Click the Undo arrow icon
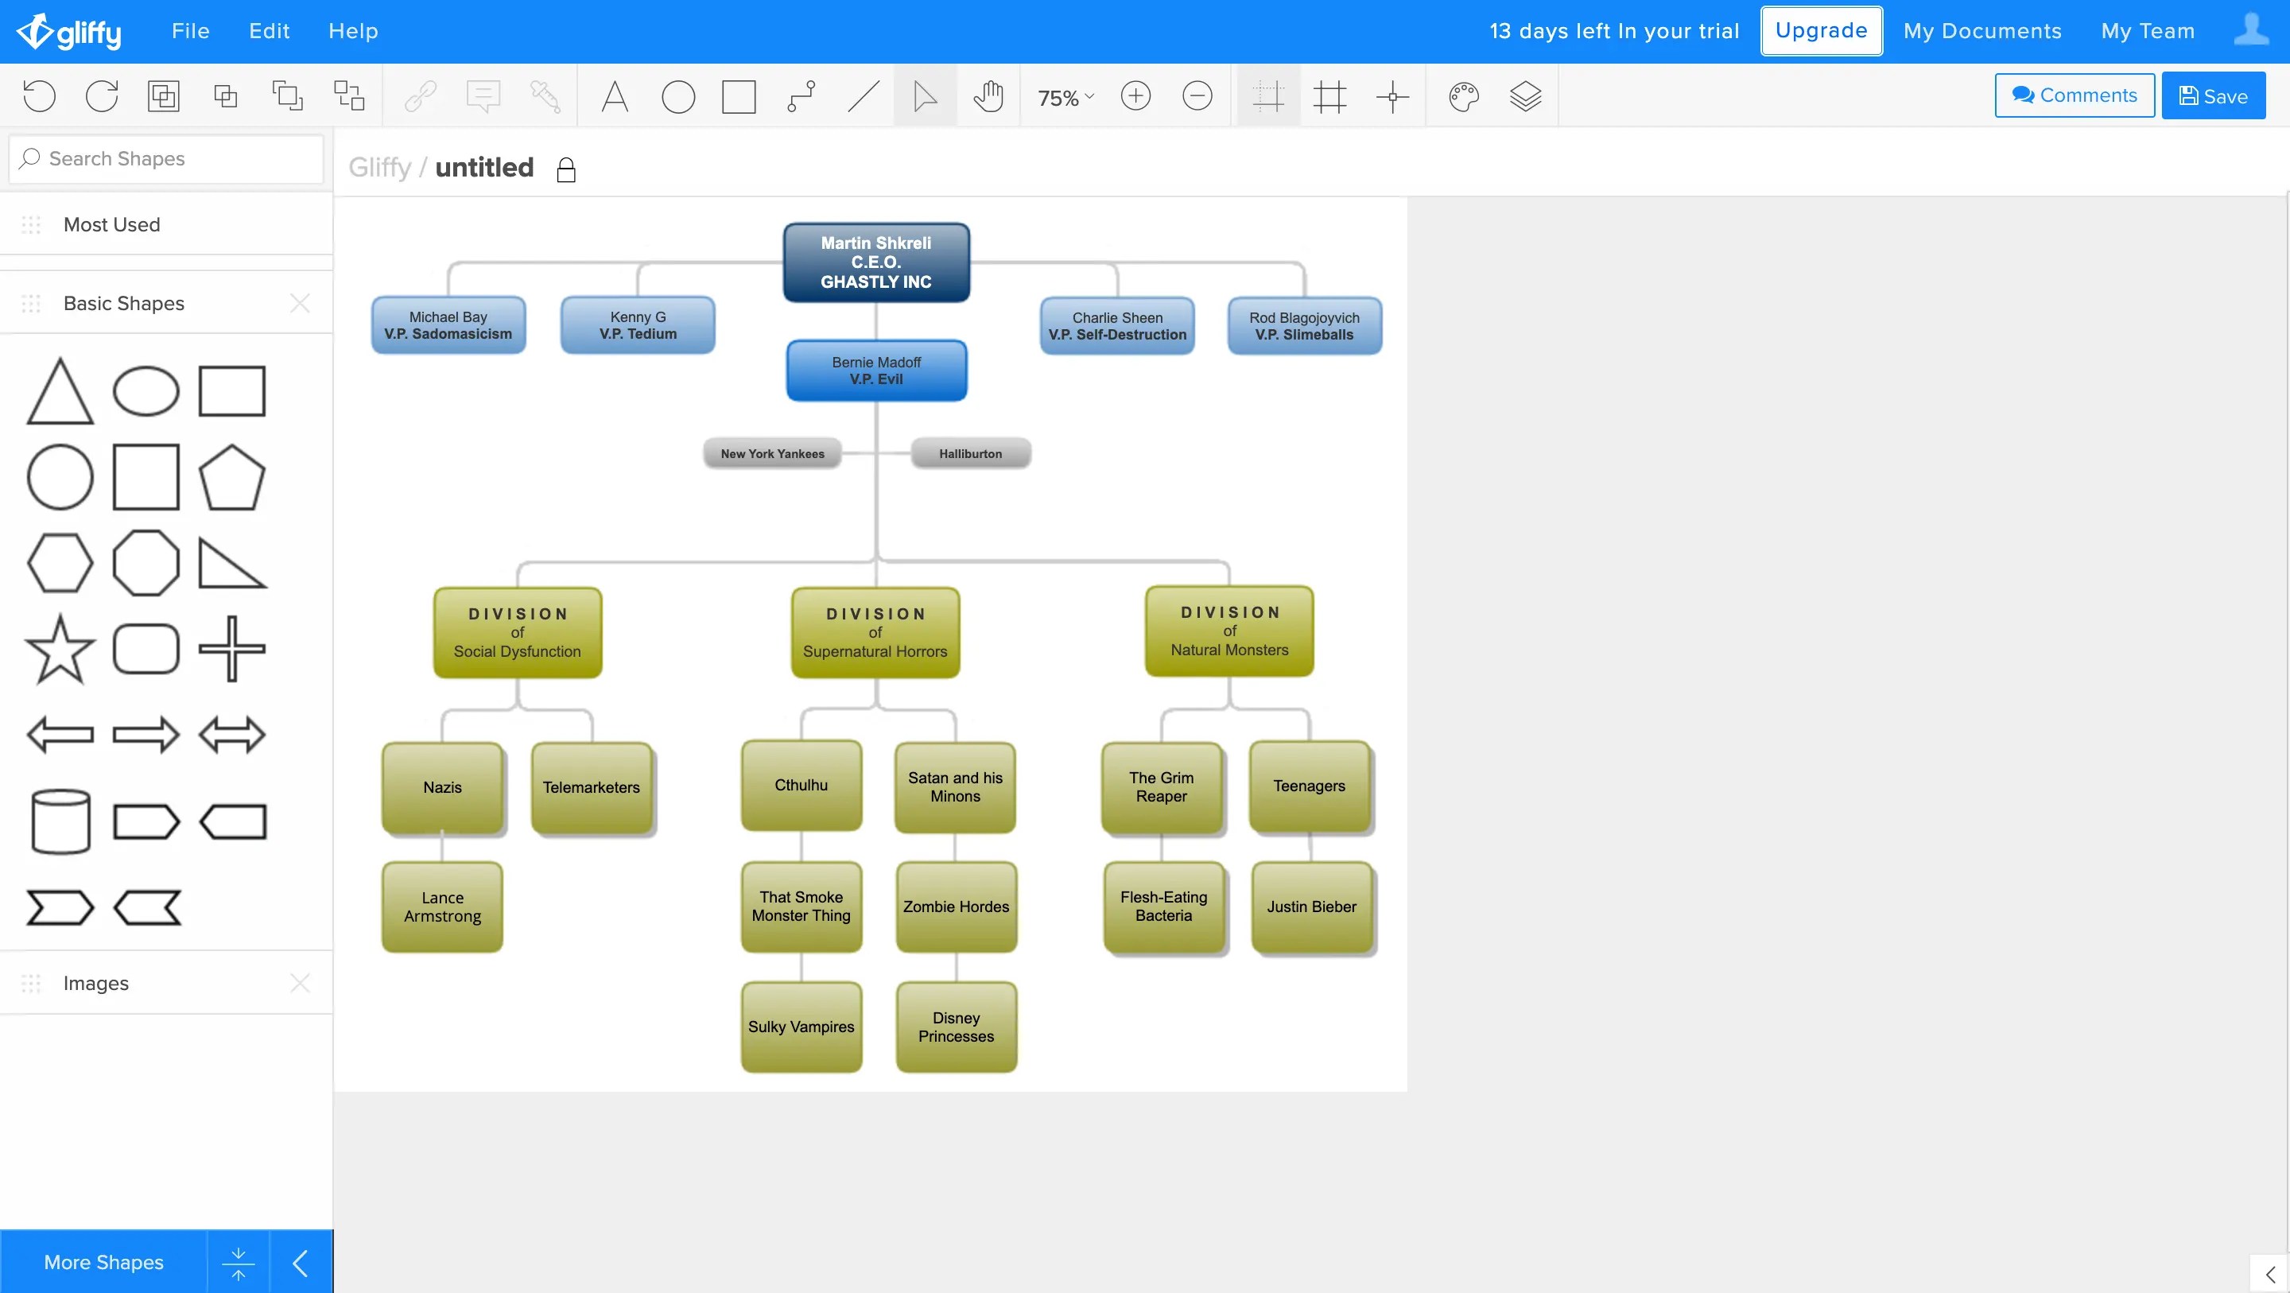This screenshot has width=2290, height=1293. pyautogui.click(x=39, y=96)
